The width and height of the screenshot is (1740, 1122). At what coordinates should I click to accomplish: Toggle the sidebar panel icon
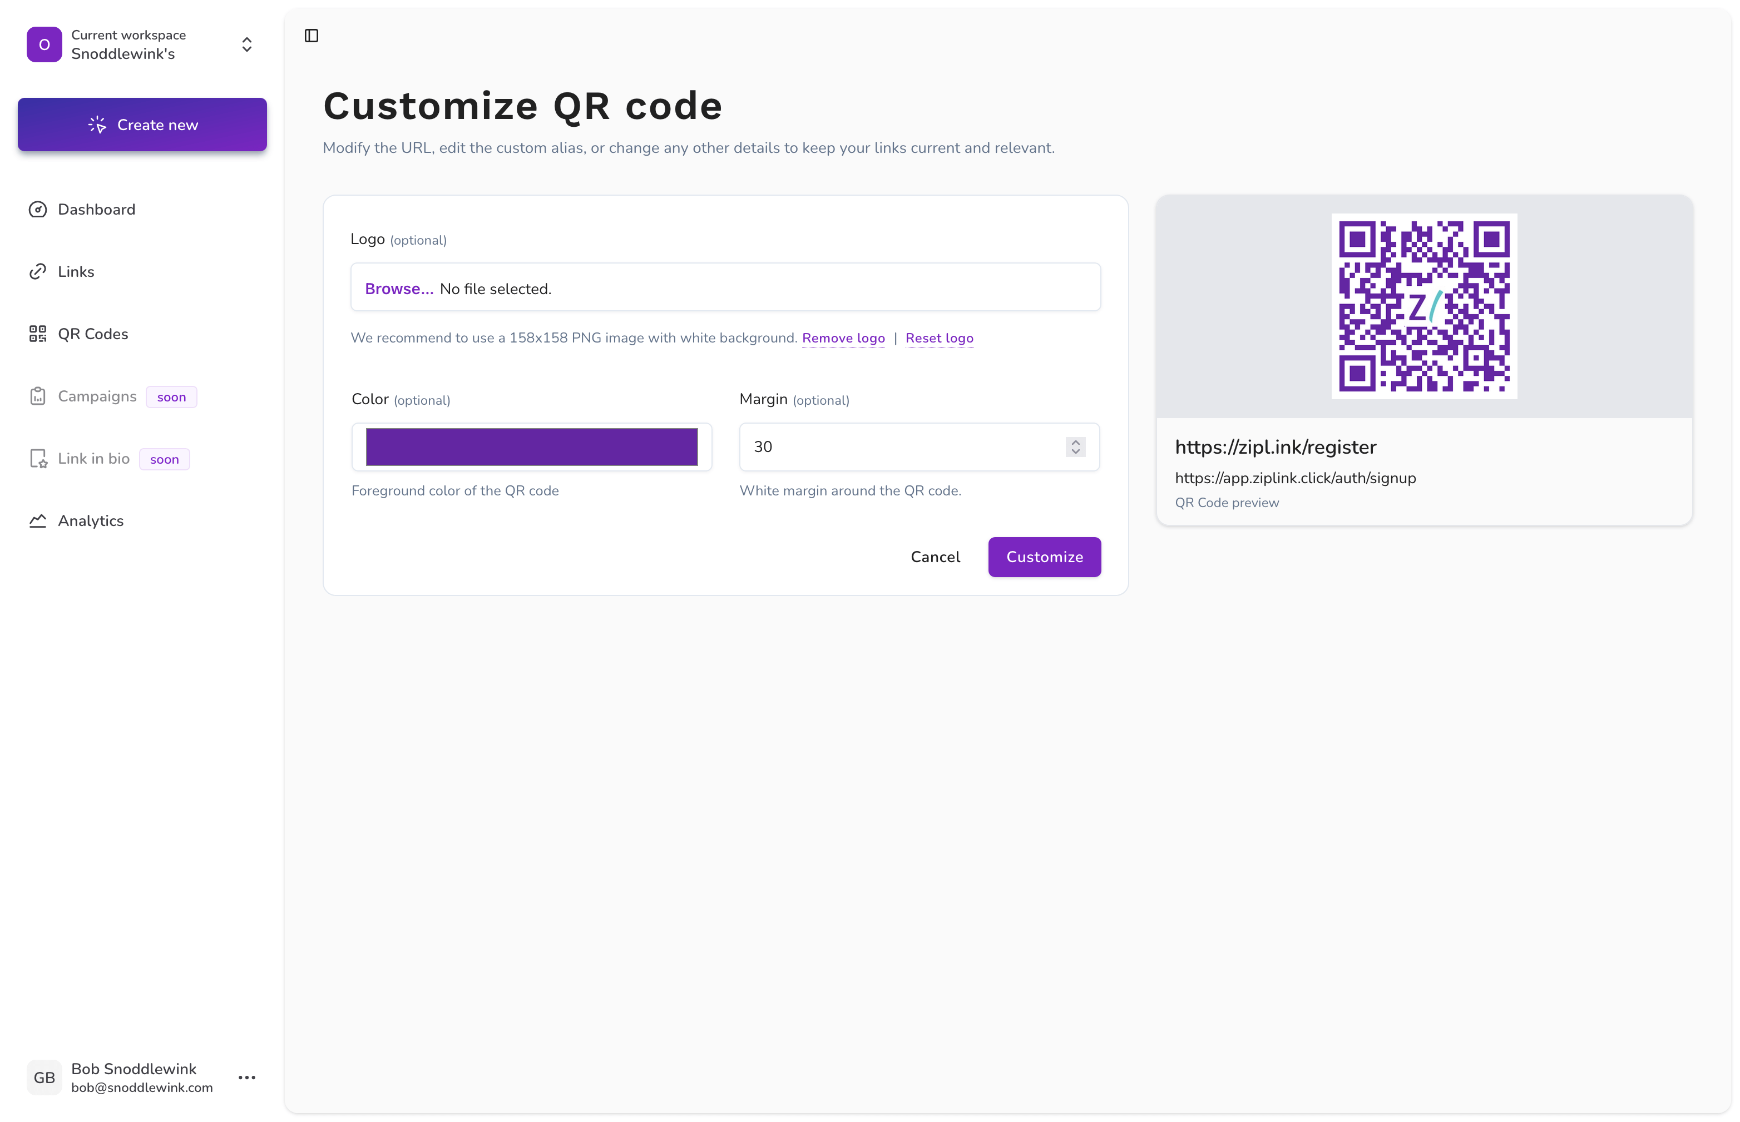click(x=312, y=36)
